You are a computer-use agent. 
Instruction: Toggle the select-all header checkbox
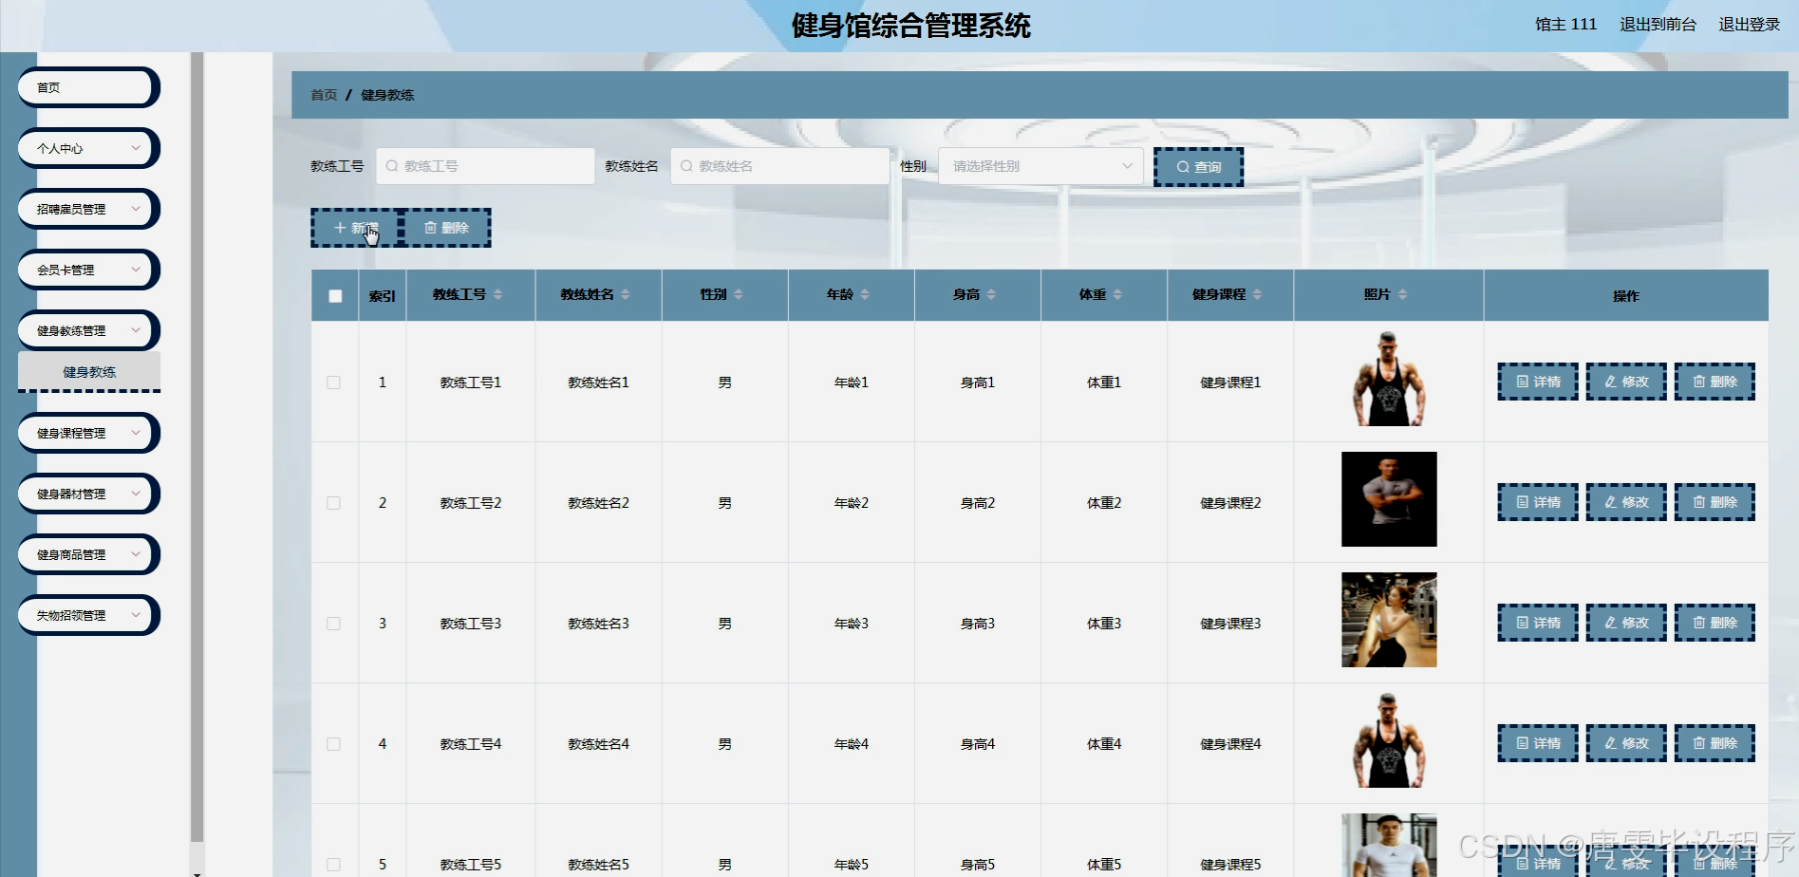click(335, 296)
